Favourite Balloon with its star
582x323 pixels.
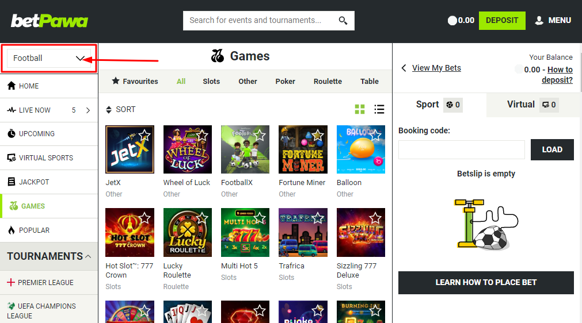(x=375, y=135)
